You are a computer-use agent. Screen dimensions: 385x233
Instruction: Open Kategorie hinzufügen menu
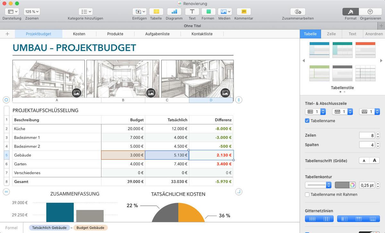[85, 12]
